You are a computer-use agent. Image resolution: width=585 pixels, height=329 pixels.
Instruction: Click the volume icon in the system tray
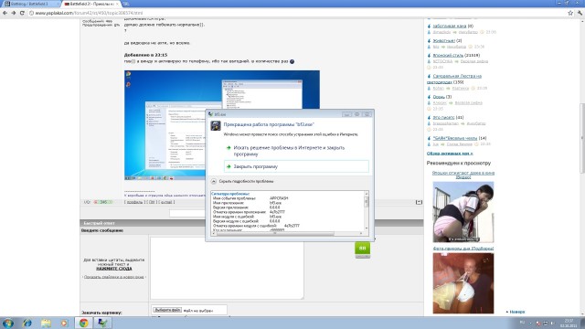(552, 323)
